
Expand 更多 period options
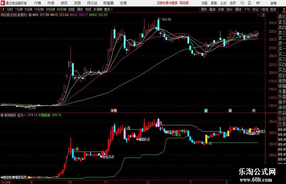click(x=108, y=9)
